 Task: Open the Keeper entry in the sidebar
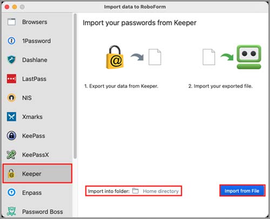tap(37, 174)
